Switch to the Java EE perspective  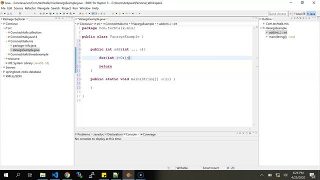point(299,13)
